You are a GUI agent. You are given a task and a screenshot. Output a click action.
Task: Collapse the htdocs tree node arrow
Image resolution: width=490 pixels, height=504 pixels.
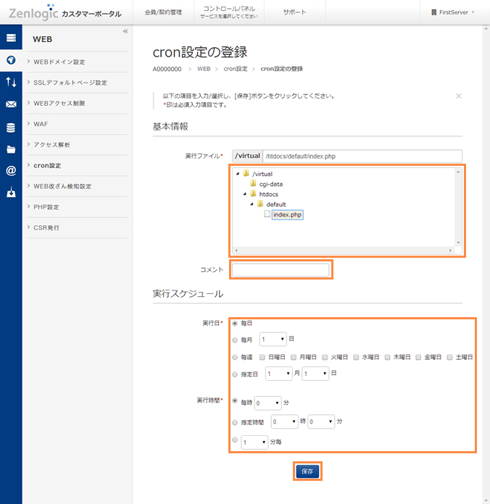(x=245, y=194)
